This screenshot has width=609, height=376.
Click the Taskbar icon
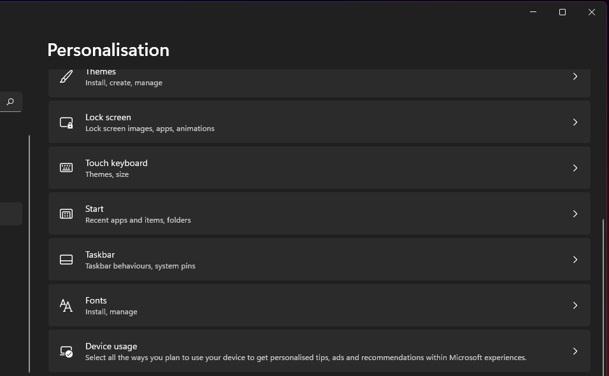click(66, 260)
